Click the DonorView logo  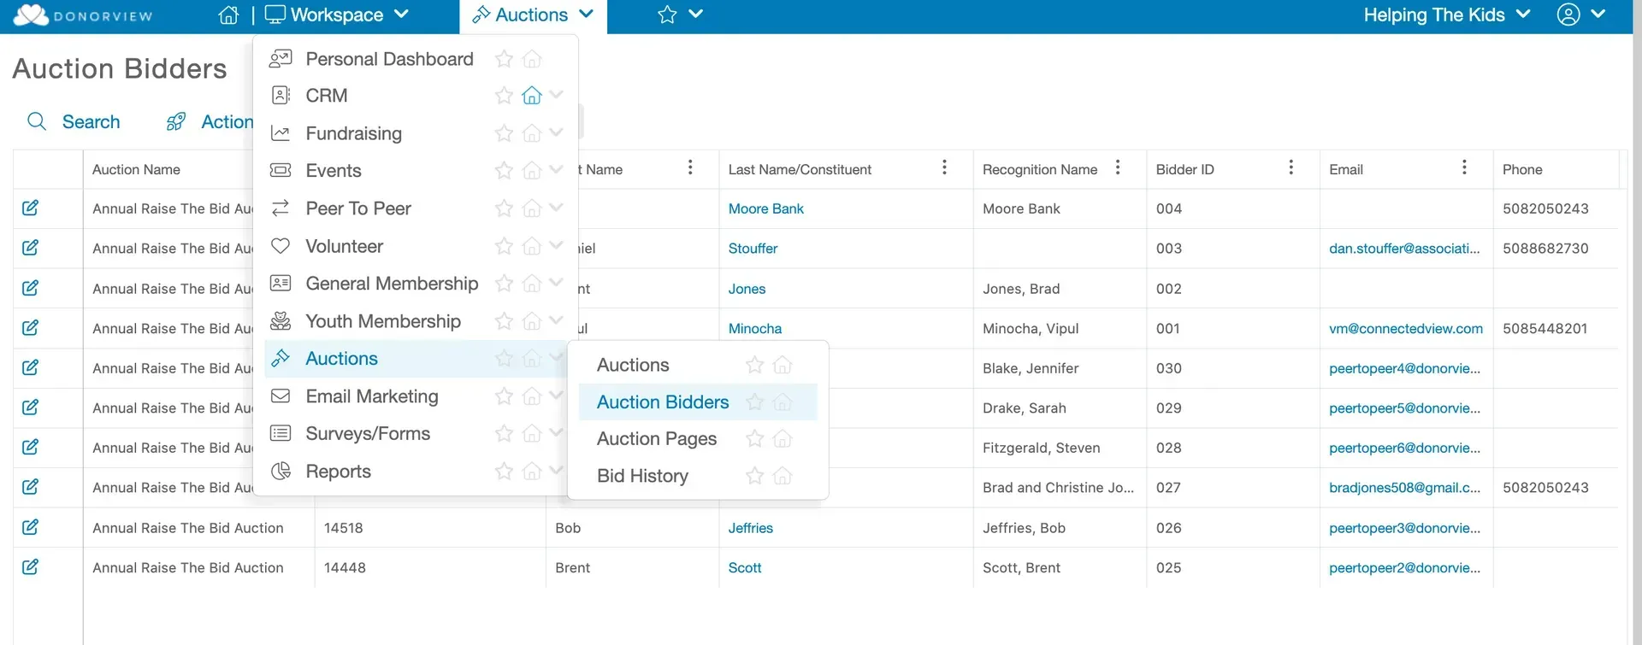coord(83,15)
